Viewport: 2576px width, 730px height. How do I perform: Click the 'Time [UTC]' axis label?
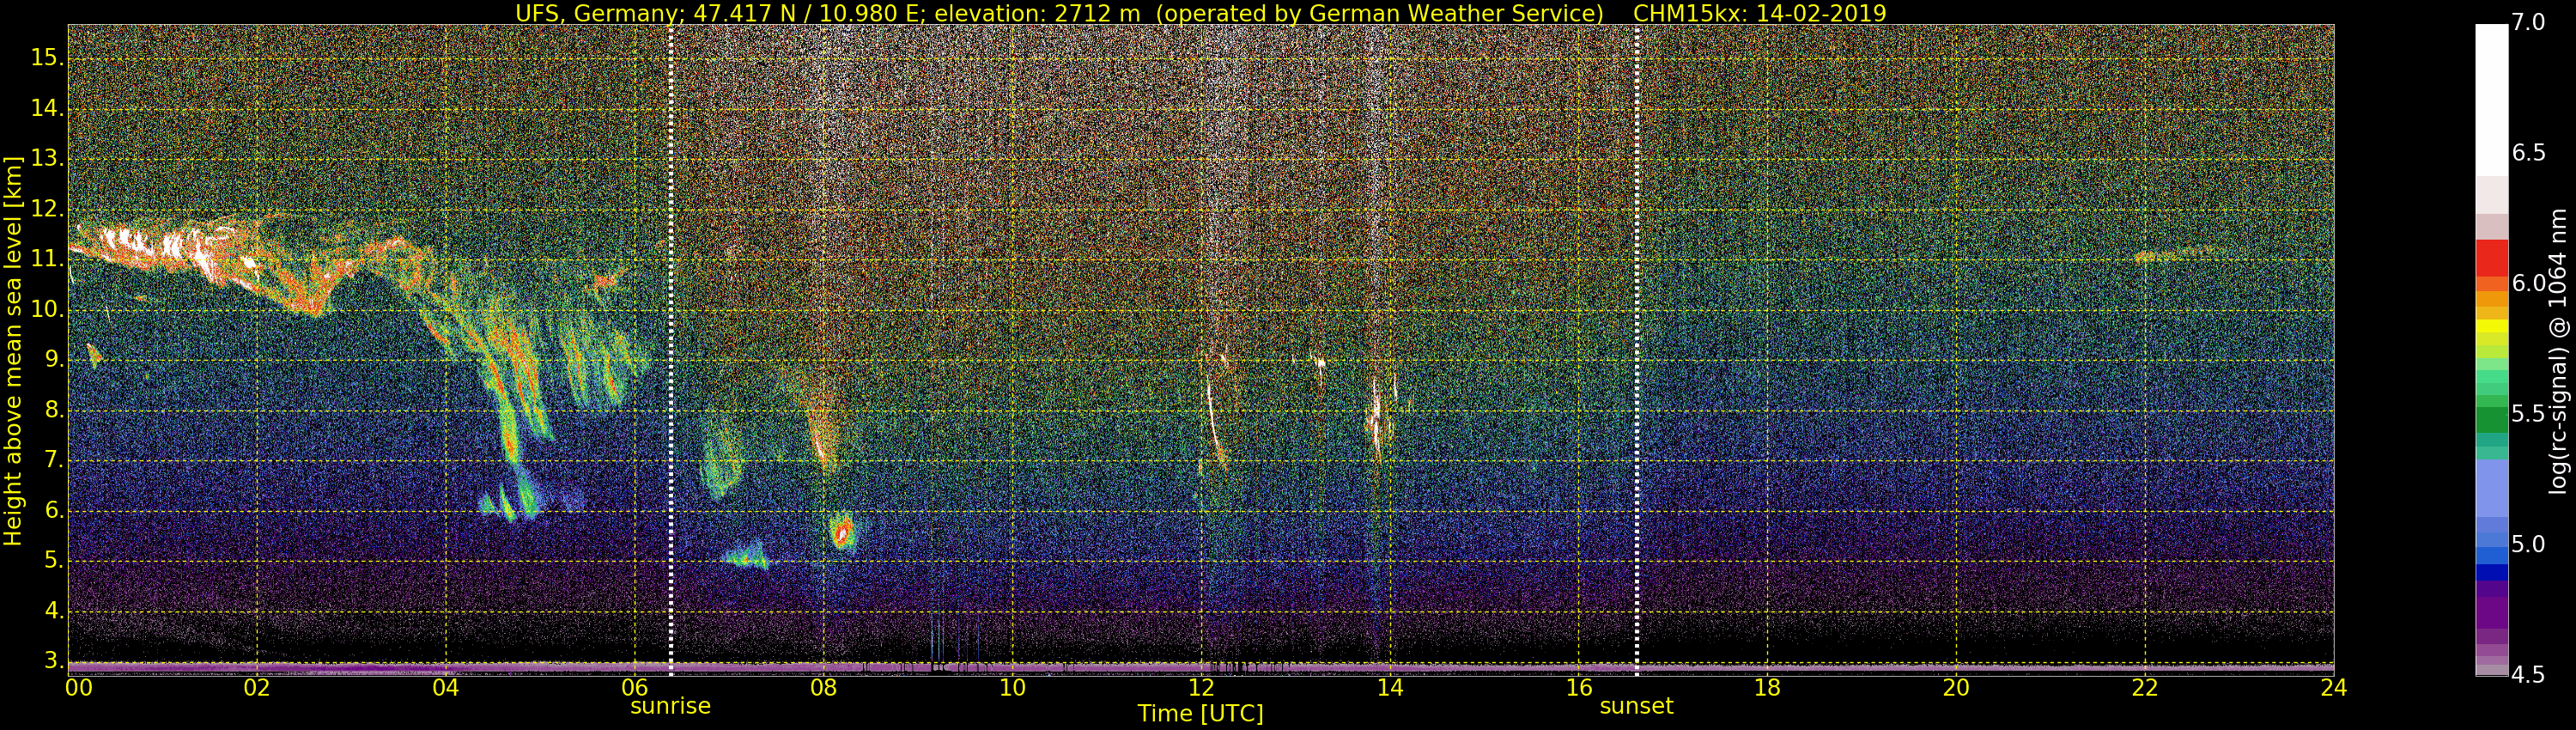tap(1200, 714)
